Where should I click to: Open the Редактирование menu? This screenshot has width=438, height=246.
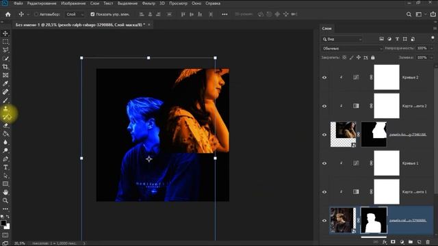click(x=42, y=3)
